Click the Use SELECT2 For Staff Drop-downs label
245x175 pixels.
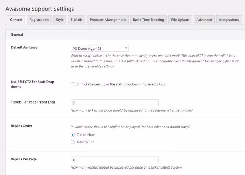pyautogui.click(x=33, y=84)
